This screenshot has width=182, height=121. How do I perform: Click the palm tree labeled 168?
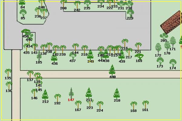coord(133,105)
